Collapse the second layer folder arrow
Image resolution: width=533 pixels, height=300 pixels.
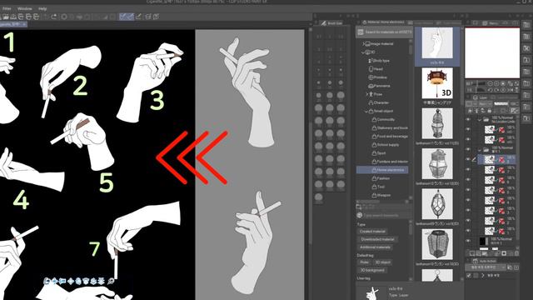coord(480,149)
